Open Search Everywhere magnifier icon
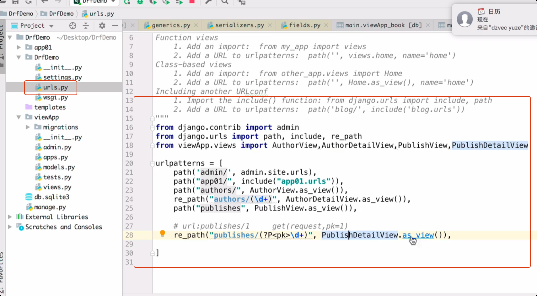Image resolution: width=537 pixels, height=296 pixels. (x=225, y=2)
